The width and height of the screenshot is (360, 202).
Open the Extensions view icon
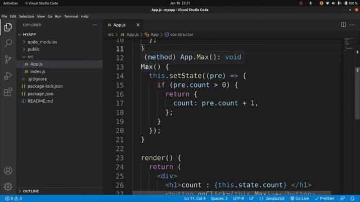8,92
